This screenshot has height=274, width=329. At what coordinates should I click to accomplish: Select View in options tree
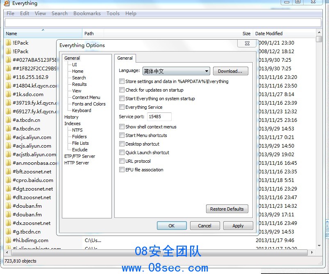pyautogui.click(x=77, y=91)
